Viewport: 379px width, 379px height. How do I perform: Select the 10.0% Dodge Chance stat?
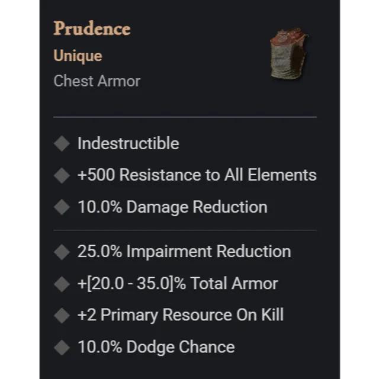point(156,347)
